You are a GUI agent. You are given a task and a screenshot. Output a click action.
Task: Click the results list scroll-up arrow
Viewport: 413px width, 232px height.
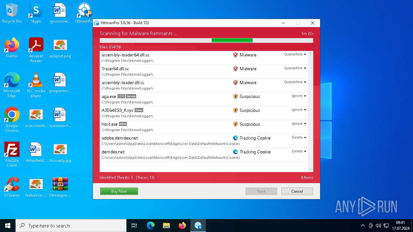(310, 54)
